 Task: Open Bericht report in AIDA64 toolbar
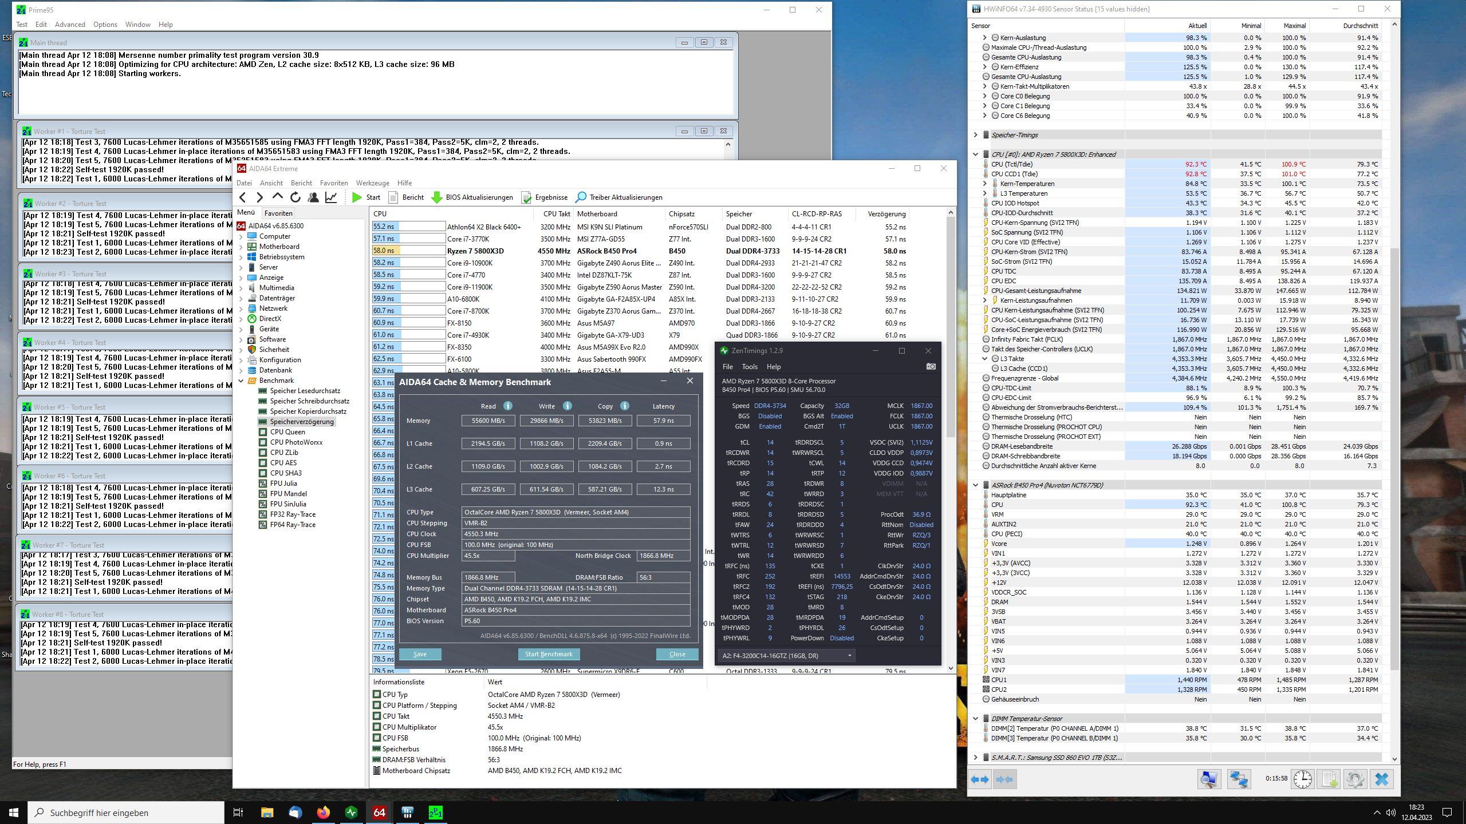click(406, 197)
